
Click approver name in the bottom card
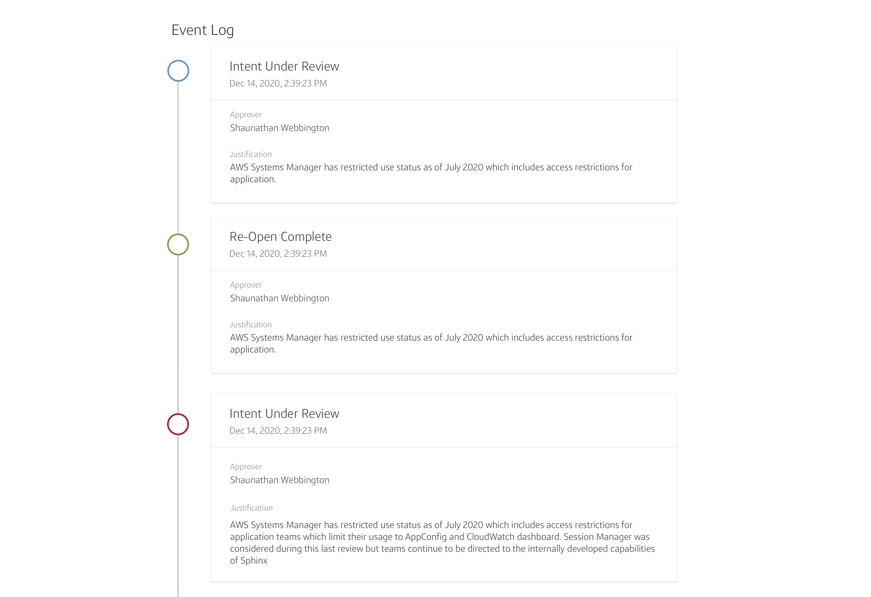pyautogui.click(x=279, y=480)
